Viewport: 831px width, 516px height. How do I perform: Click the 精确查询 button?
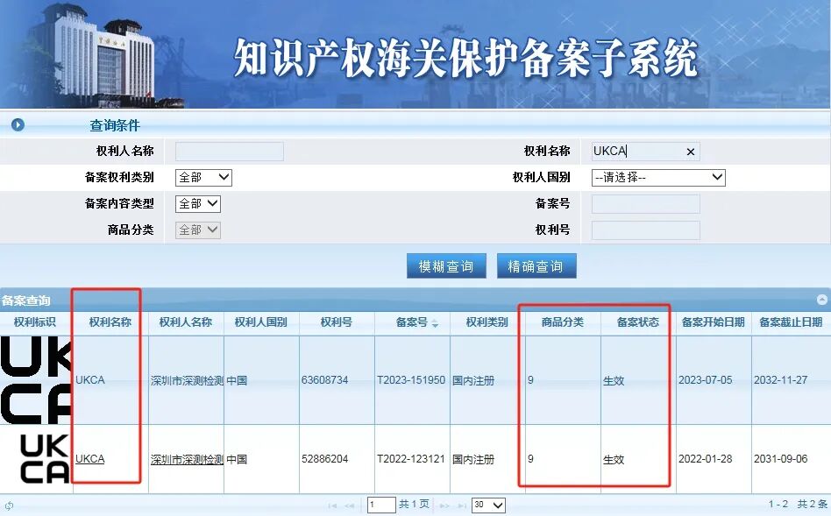click(x=536, y=266)
